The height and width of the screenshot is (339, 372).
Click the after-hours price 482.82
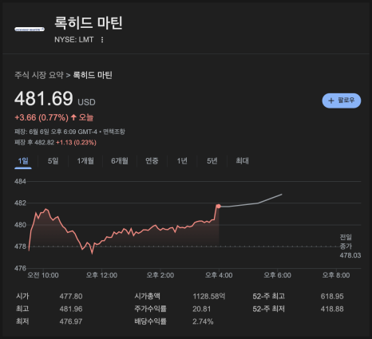(x=44, y=143)
